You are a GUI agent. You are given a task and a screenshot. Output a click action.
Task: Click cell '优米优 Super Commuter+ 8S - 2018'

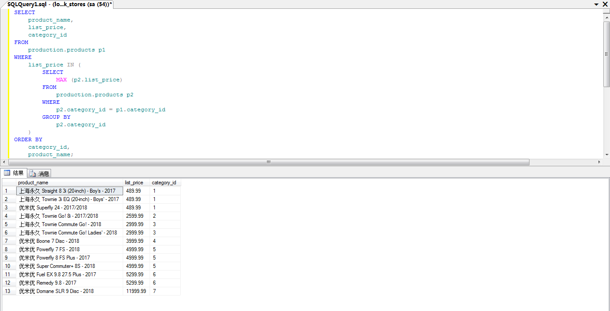coord(69,266)
